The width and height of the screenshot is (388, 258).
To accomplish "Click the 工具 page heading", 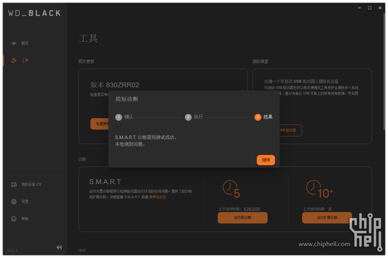I will (88, 38).
